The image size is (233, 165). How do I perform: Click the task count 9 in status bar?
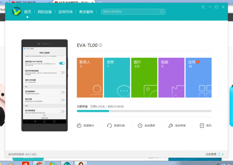[x=223, y=154]
